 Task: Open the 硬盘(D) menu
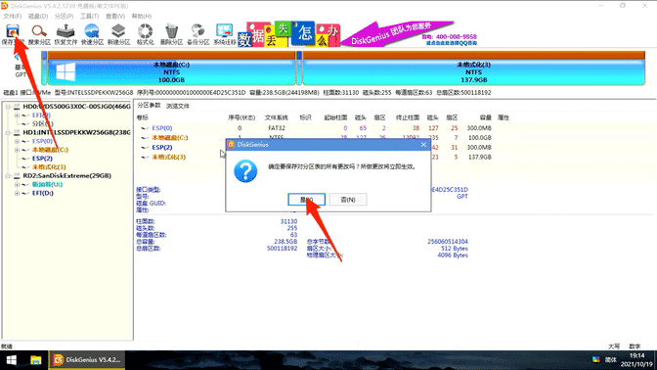[38, 16]
